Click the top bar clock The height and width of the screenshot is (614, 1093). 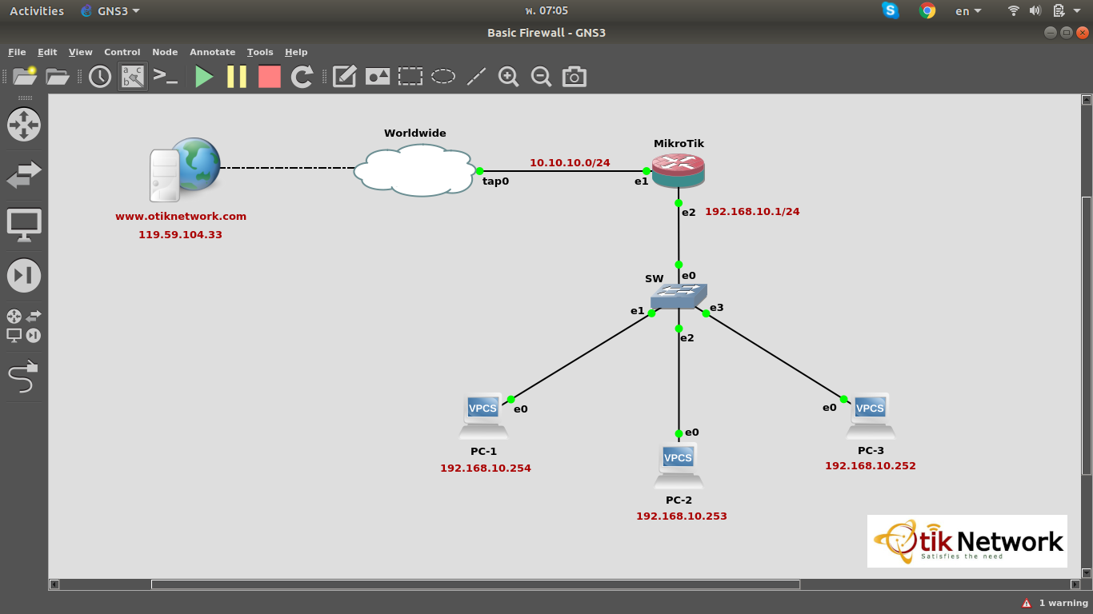[546, 10]
